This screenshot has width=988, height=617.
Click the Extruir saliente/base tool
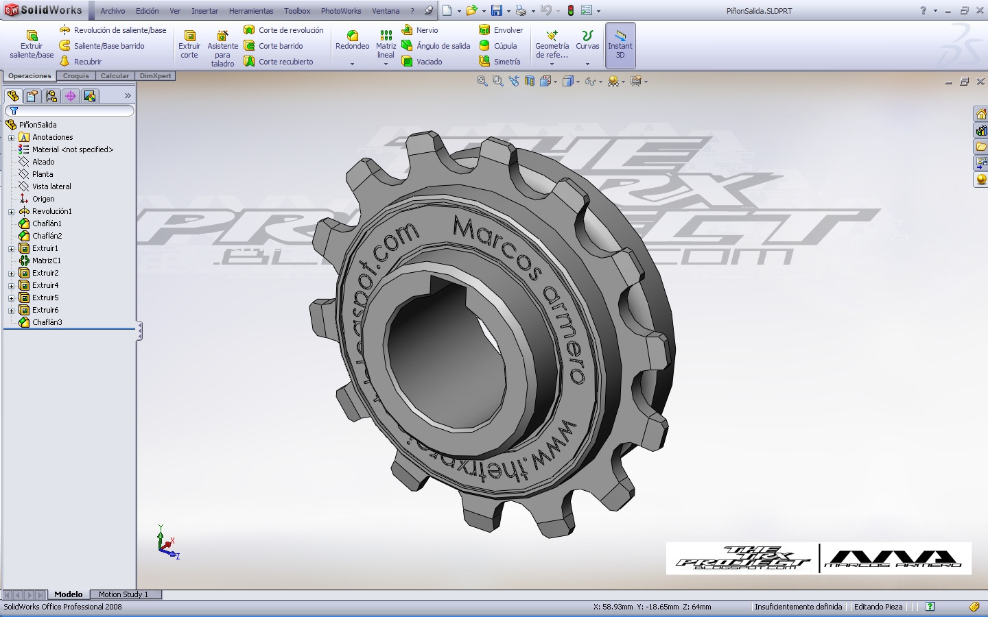32,45
